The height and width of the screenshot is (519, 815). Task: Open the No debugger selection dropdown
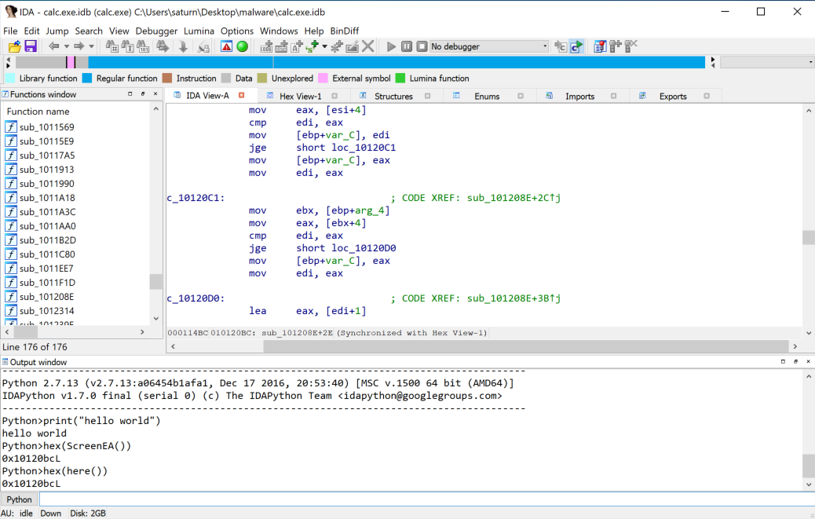[545, 46]
